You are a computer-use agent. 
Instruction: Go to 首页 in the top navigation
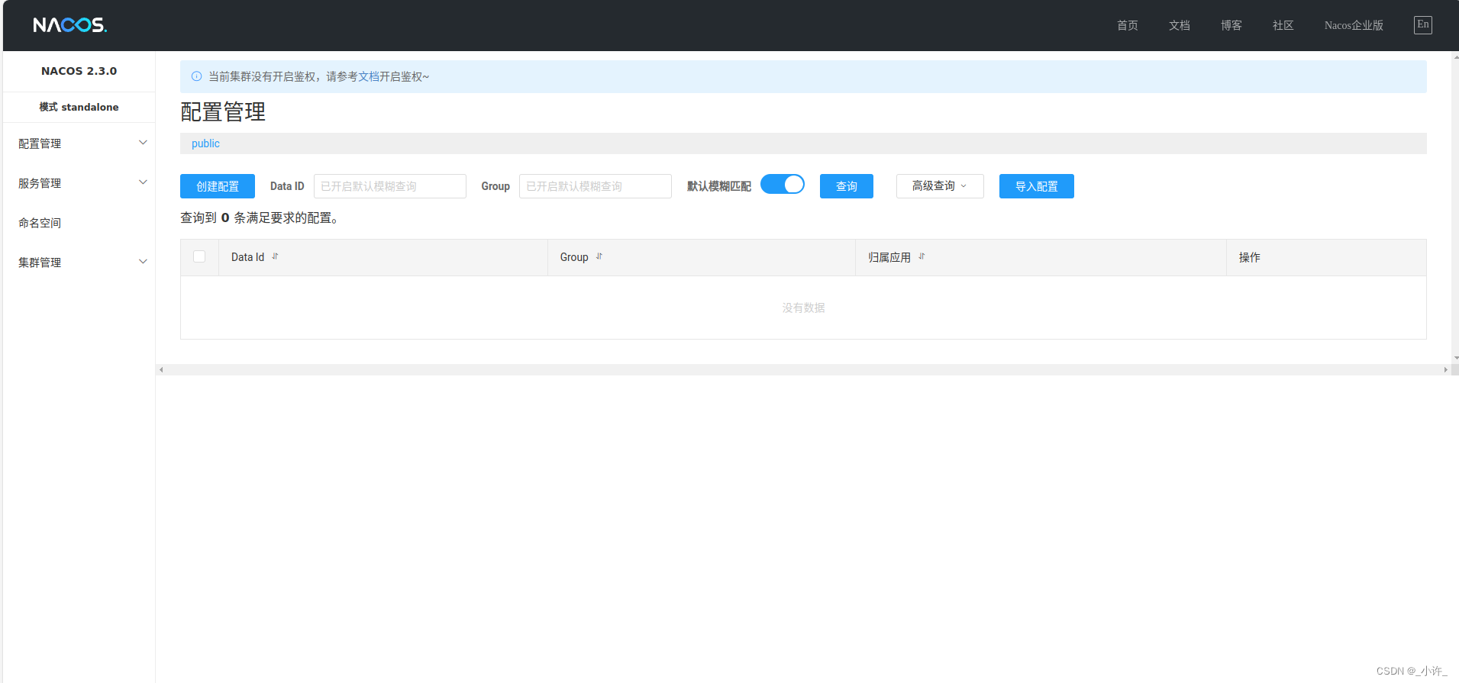(1127, 25)
